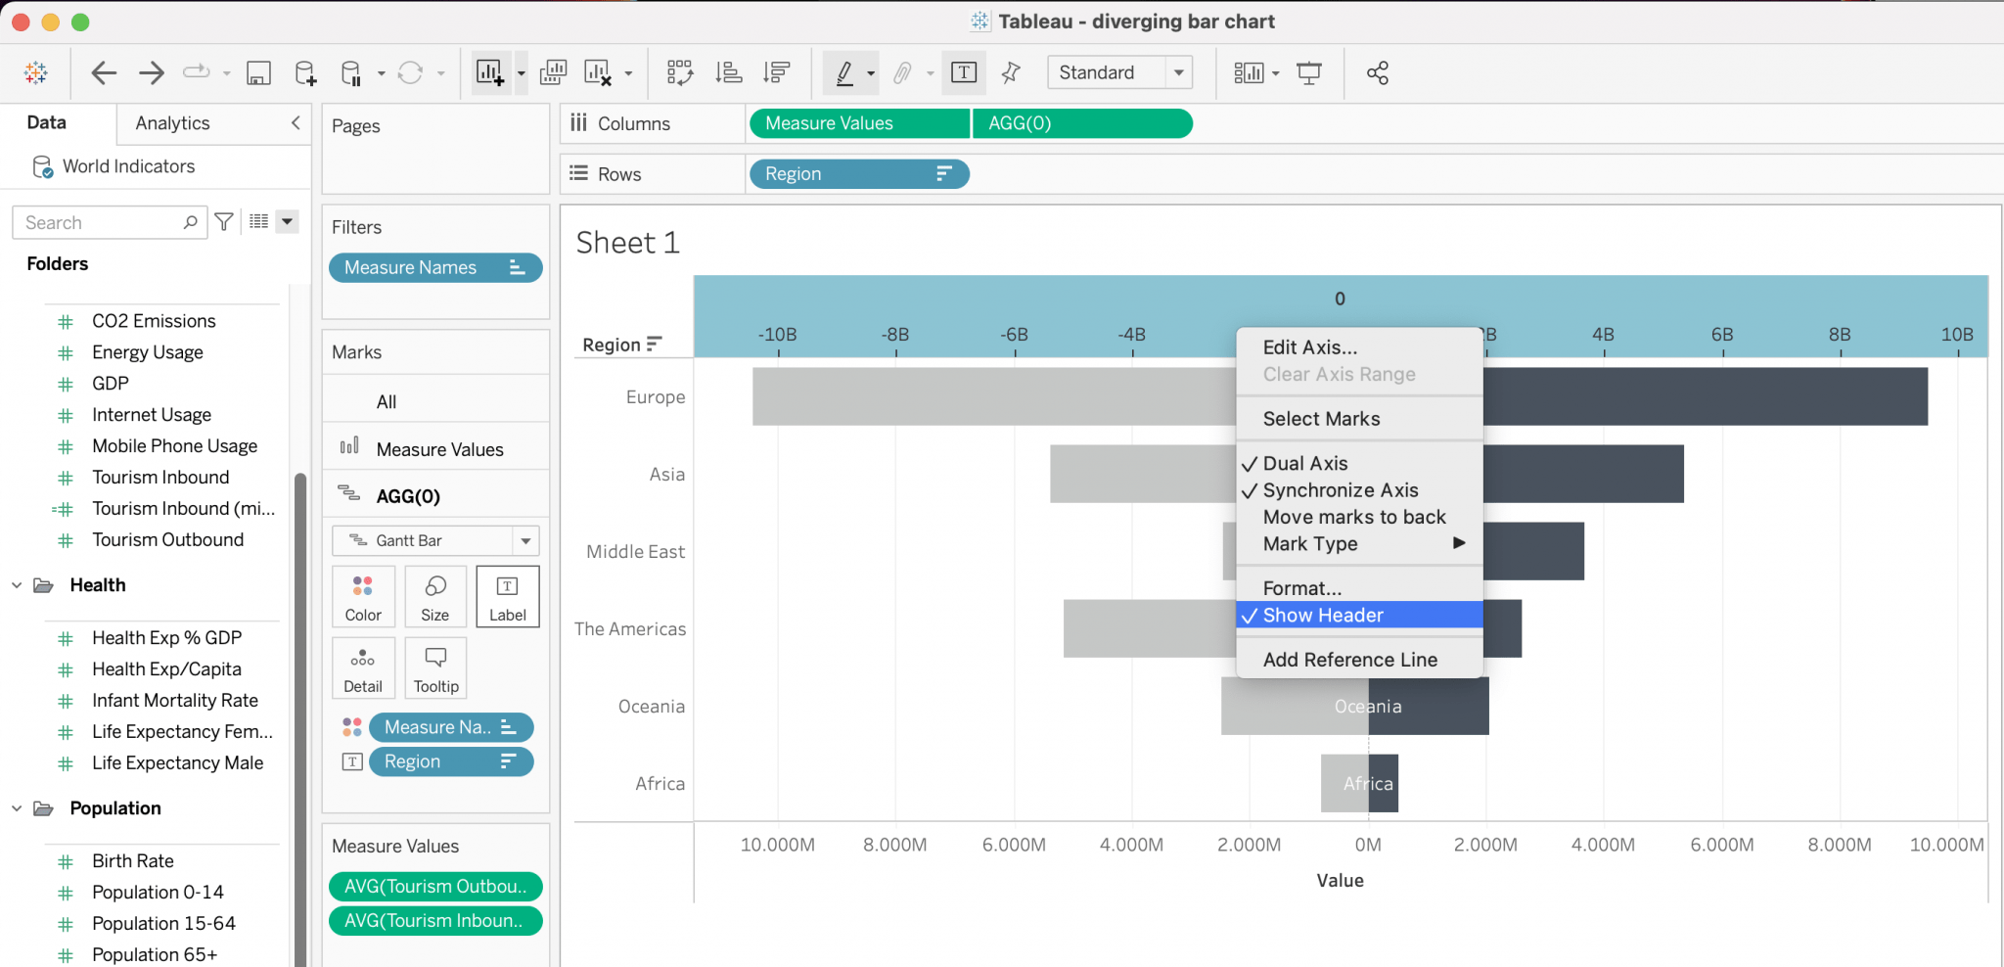
Task: Switch to the Analytics tab
Action: tap(171, 123)
